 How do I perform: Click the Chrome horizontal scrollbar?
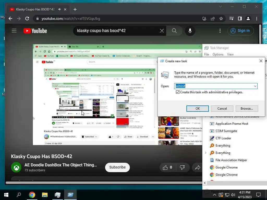(x=104, y=183)
